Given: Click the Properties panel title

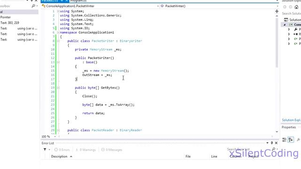Looking at the screenshot, I should point(289,127).
